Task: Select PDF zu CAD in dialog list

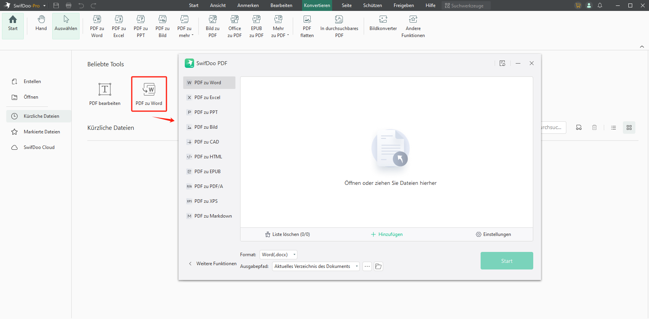Action: tap(209, 142)
